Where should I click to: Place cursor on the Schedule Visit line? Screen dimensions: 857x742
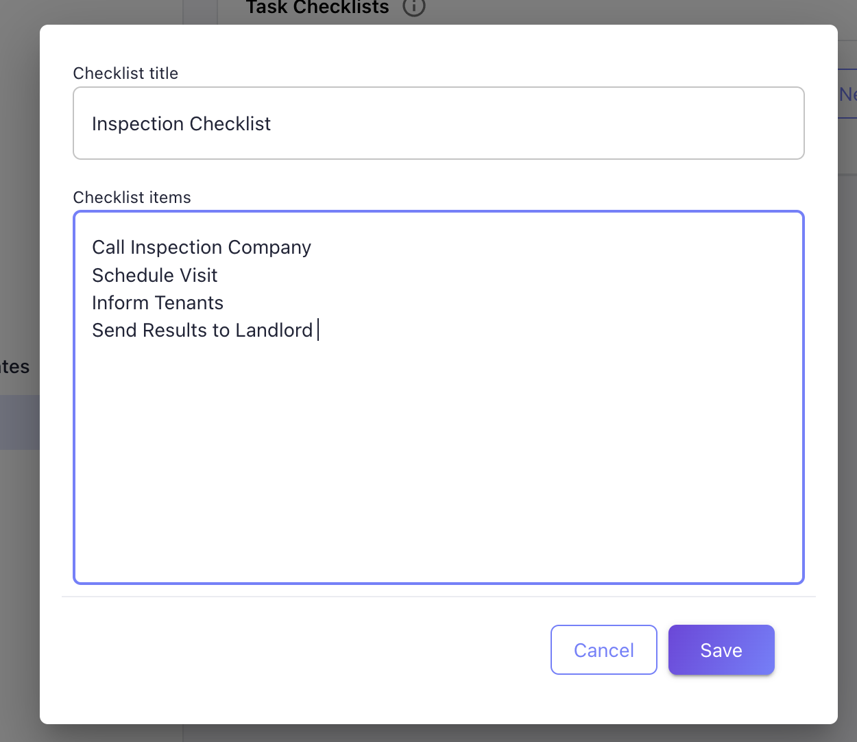[154, 275]
